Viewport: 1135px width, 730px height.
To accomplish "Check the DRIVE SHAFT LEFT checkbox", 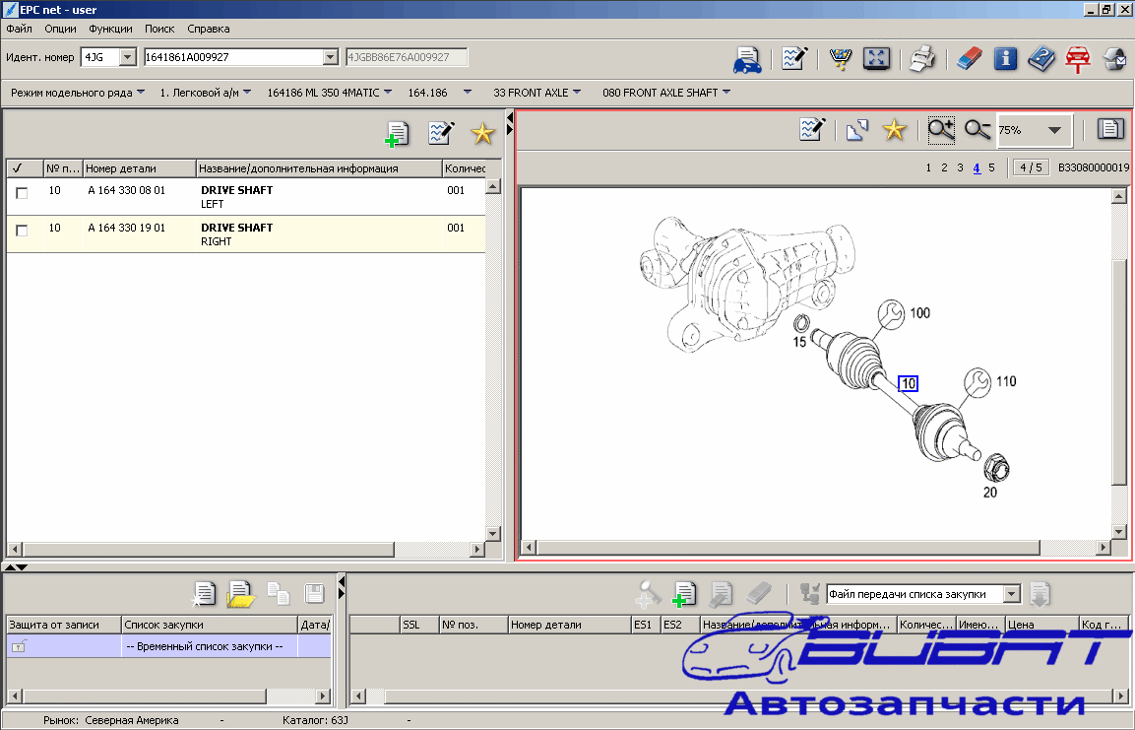I will pyautogui.click(x=22, y=193).
